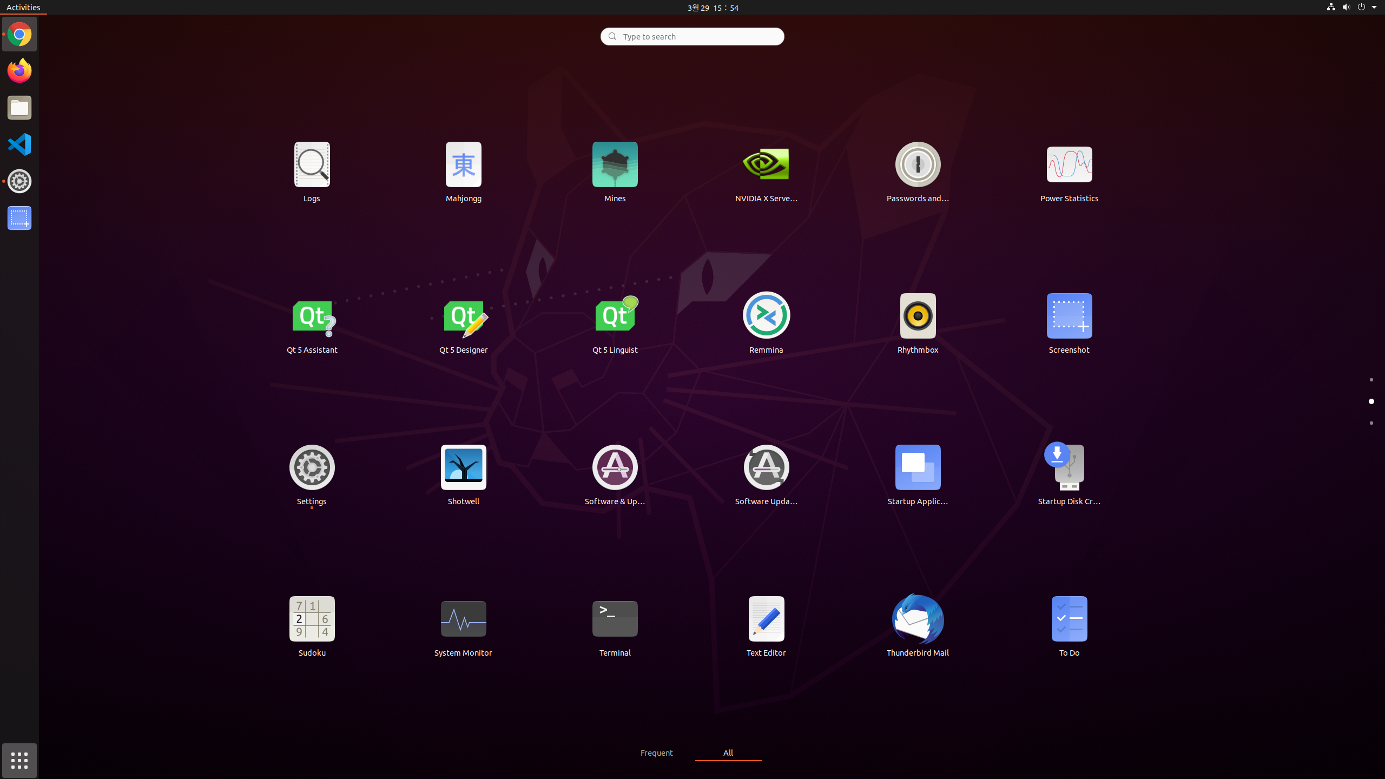Launch the System Monitor
1385x779 pixels.
coord(463,619)
